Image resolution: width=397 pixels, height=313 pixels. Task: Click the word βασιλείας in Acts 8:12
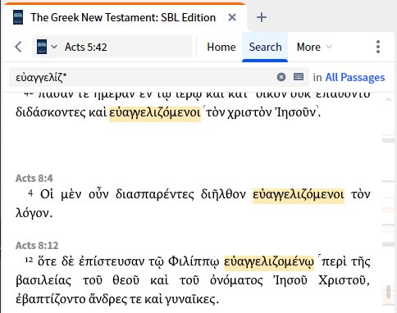pyautogui.click(x=43, y=281)
